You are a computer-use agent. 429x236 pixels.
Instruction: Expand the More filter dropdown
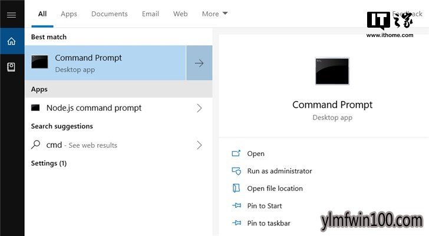tap(214, 14)
